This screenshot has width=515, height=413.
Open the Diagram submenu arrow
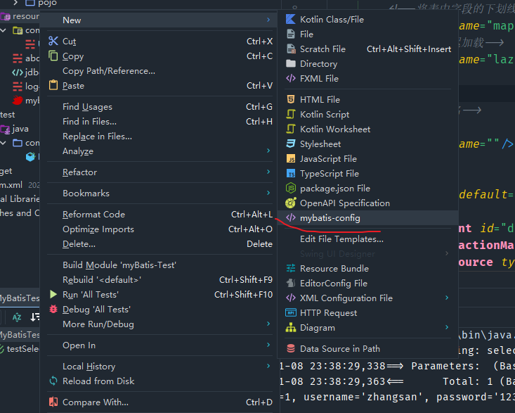[446, 327]
